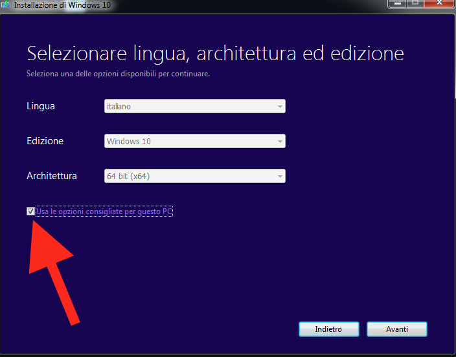Click the Windows 10 setup icon in title bar
The width and height of the screenshot is (456, 357).
pos(5,5)
